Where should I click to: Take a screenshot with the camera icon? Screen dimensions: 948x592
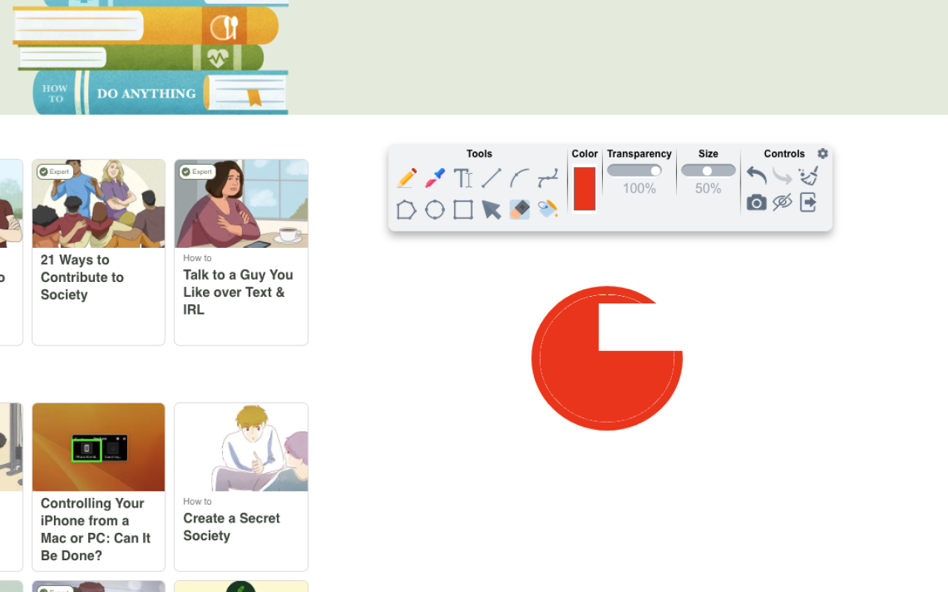pyautogui.click(x=756, y=202)
